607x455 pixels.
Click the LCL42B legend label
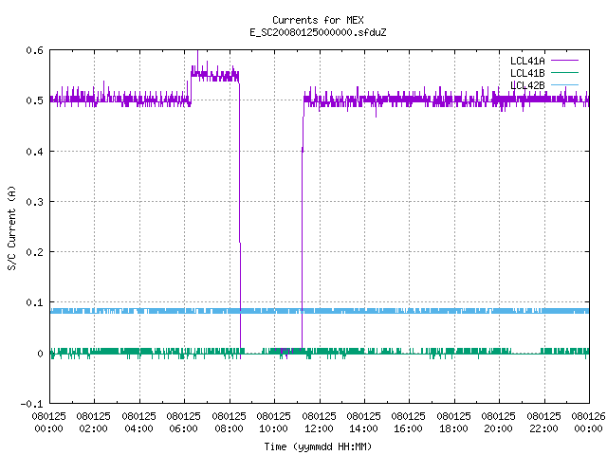click(x=527, y=85)
